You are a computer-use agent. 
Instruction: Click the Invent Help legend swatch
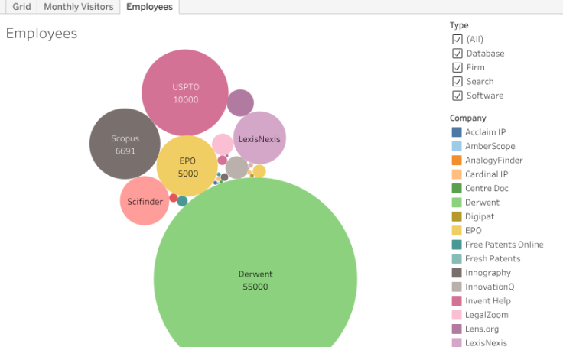pyautogui.click(x=457, y=300)
